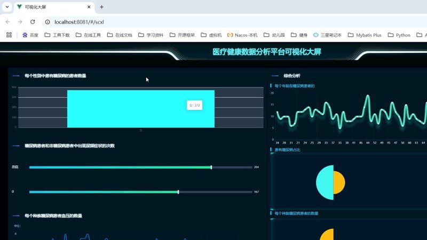Open the 开源框架 bookmark folder
The image size is (427, 240).
[x=182, y=35]
